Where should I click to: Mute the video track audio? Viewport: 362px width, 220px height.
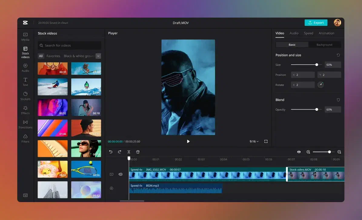coord(121,174)
